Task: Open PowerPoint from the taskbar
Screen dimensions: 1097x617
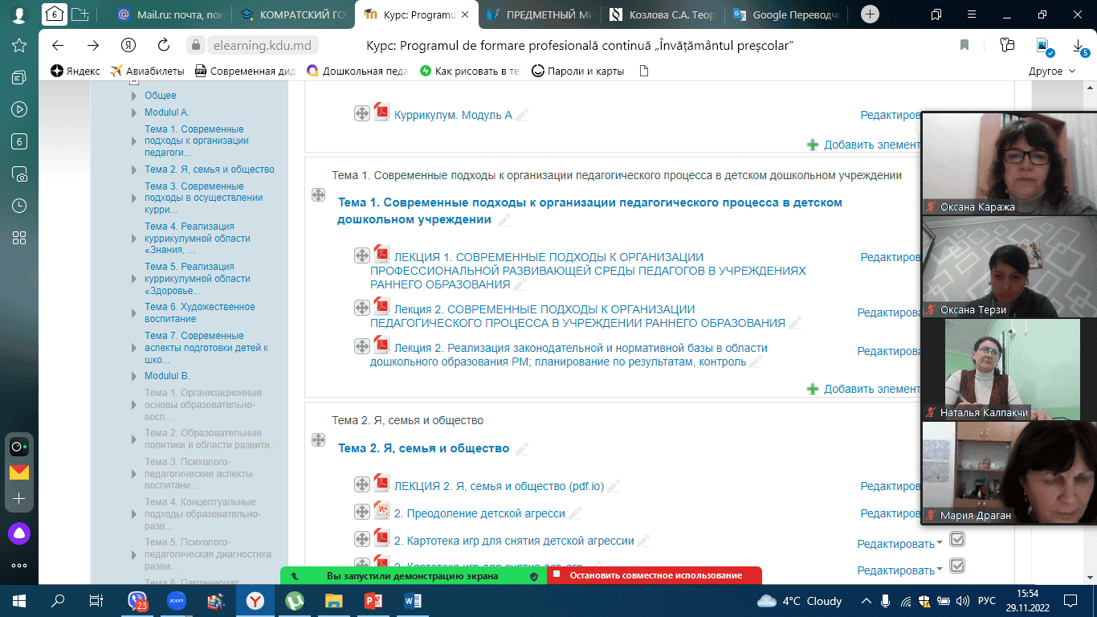Action: 373,600
